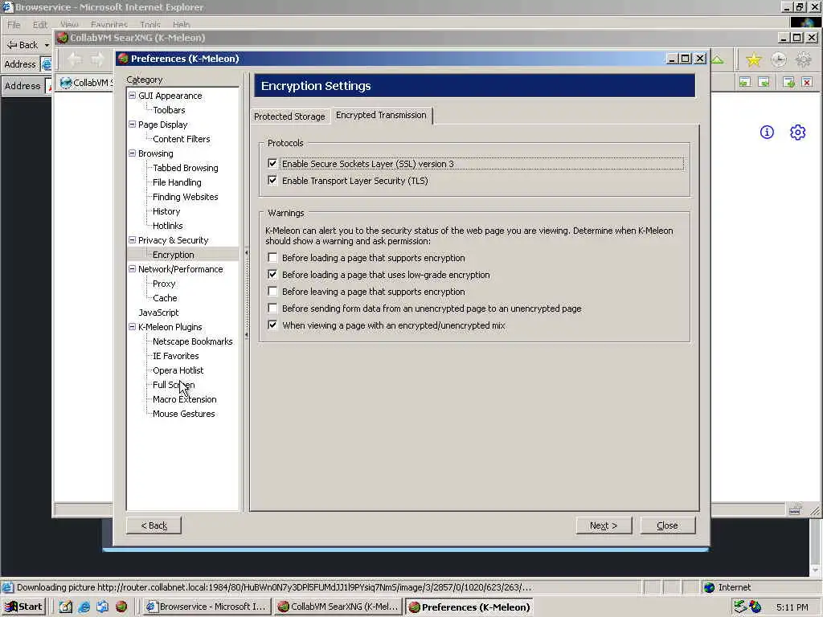Switch to Browservice taskbar button
Viewport: 823px width, 617px height.
pyautogui.click(x=207, y=607)
